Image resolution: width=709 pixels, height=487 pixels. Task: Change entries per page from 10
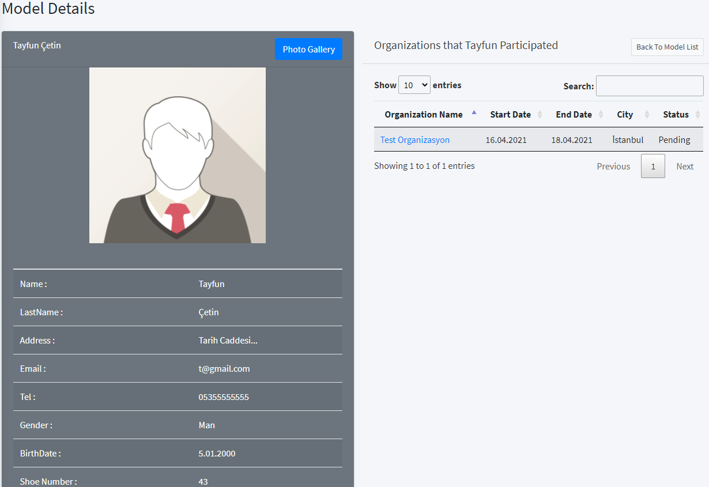(414, 84)
